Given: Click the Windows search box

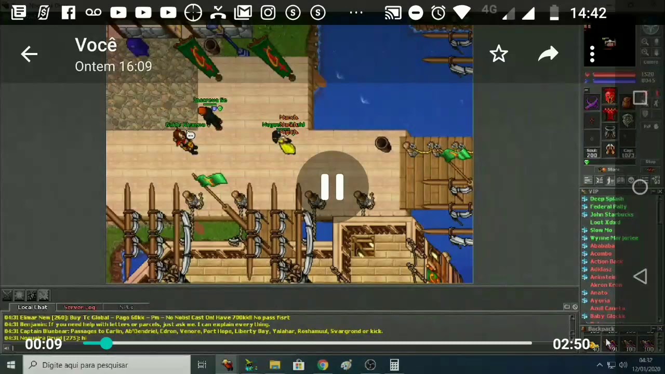Looking at the screenshot, I should click(108, 365).
